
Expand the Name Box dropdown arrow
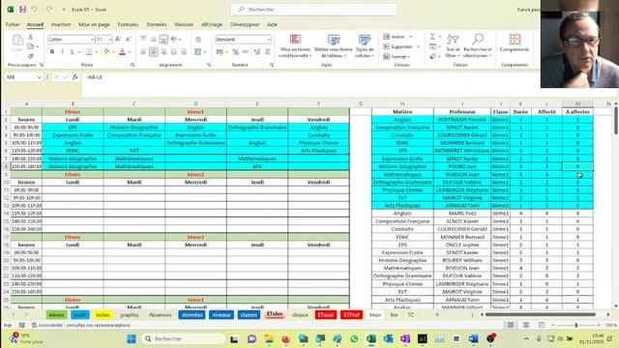click(x=39, y=77)
